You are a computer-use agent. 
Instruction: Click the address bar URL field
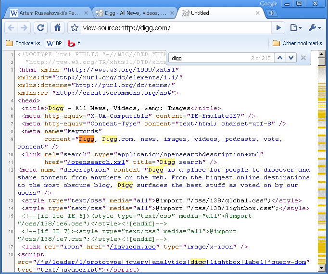[176, 28]
